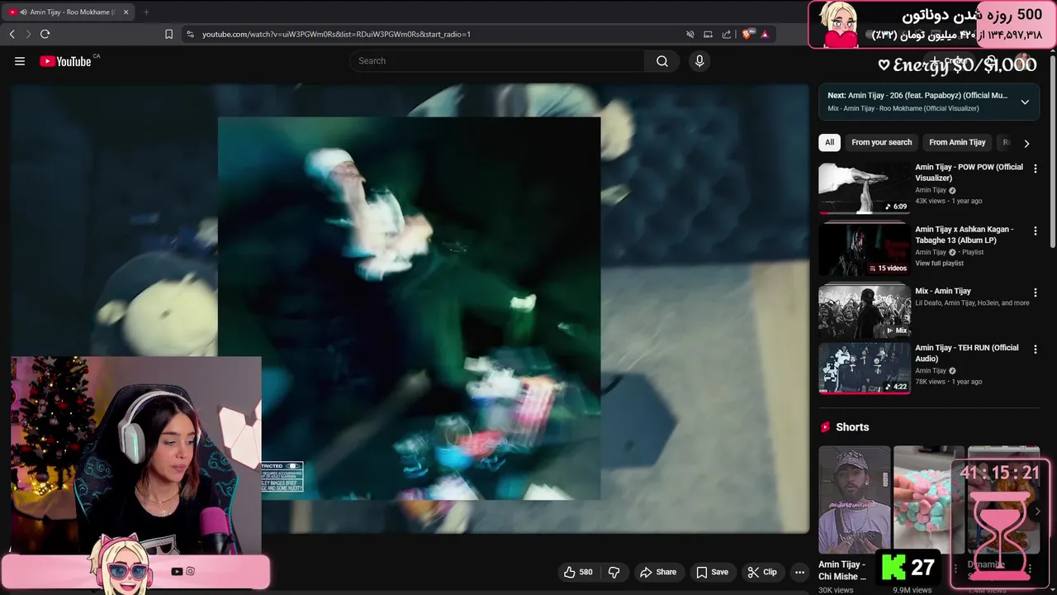The width and height of the screenshot is (1057, 595).
Task: Go to YouTube home via logo
Action: (x=65, y=61)
